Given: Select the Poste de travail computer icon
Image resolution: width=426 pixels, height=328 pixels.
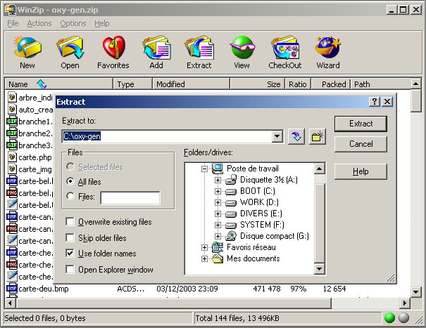Looking at the screenshot, I should (x=218, y=169).
